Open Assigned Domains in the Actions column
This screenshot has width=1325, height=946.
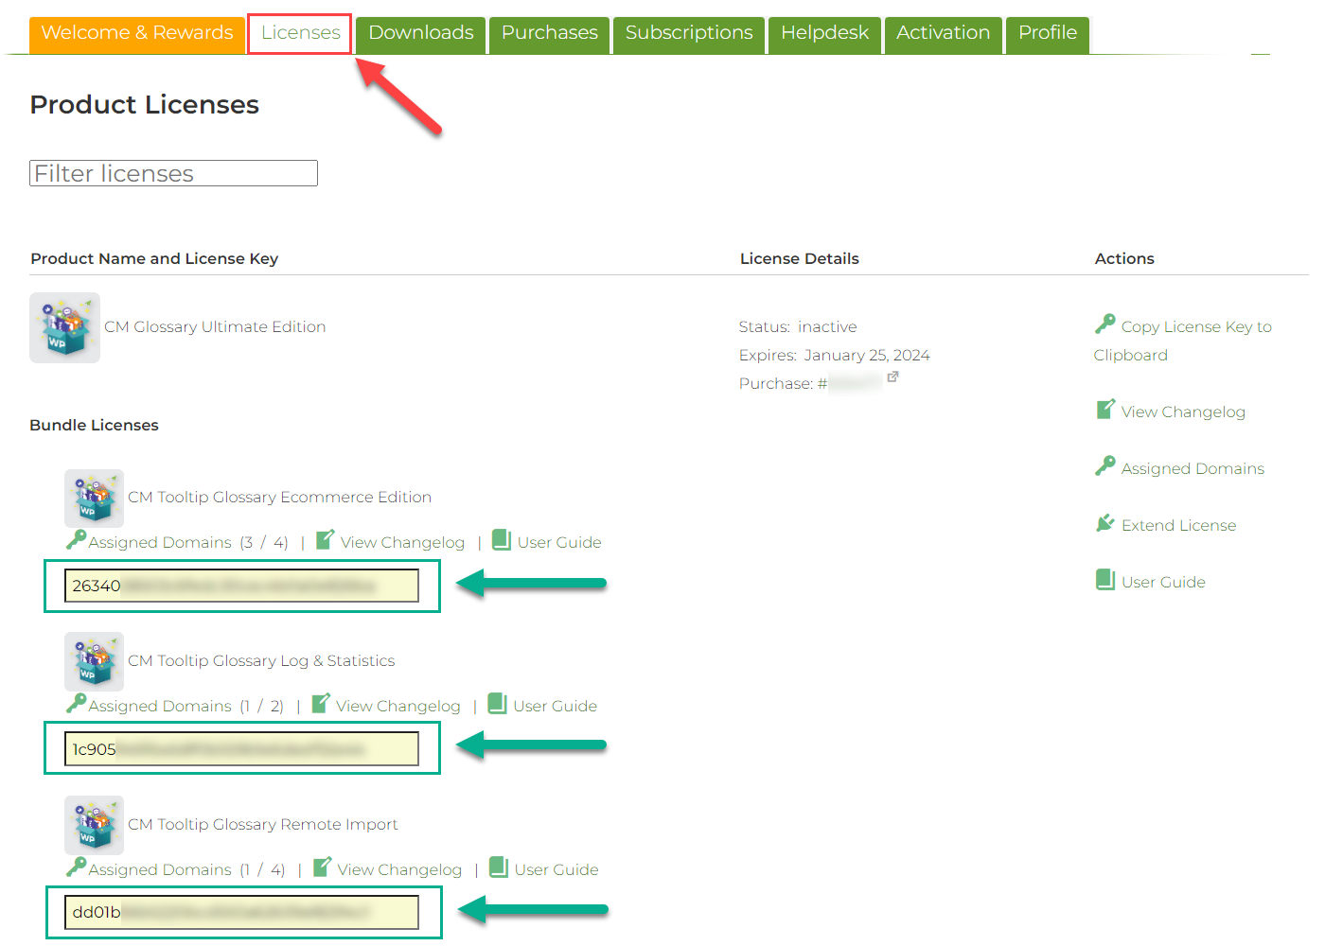point(1192,469)
